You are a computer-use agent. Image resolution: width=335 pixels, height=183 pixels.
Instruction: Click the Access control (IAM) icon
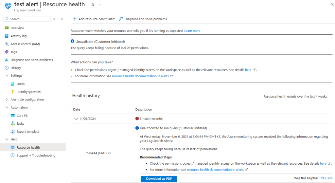[7, 44]
